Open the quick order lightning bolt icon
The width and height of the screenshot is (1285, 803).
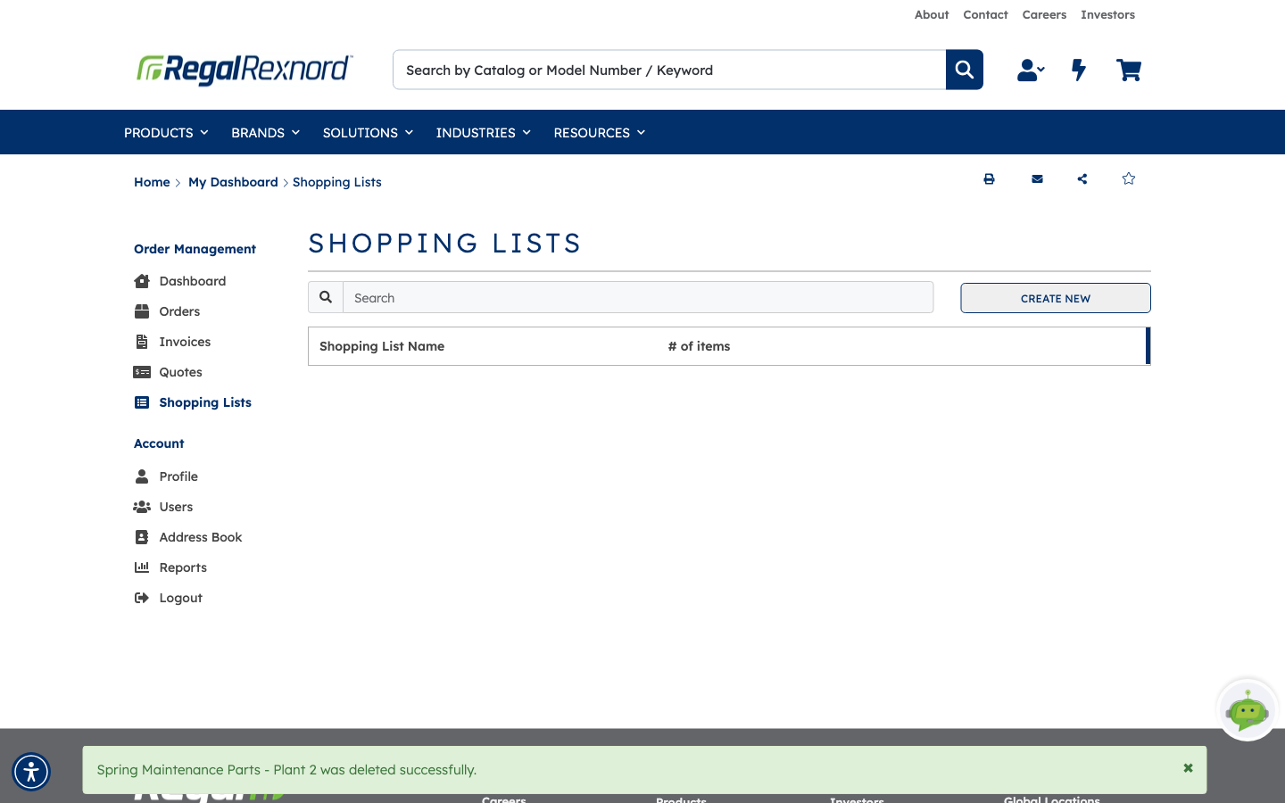point(1079,70)
